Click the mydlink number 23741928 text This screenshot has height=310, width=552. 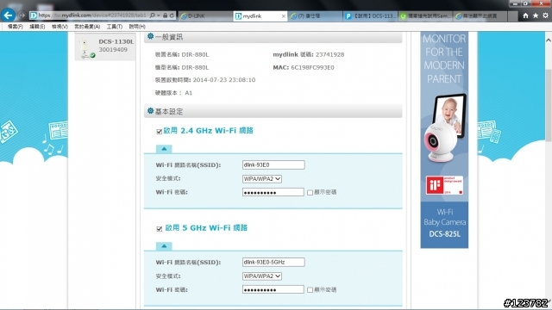tap(329, 54)
